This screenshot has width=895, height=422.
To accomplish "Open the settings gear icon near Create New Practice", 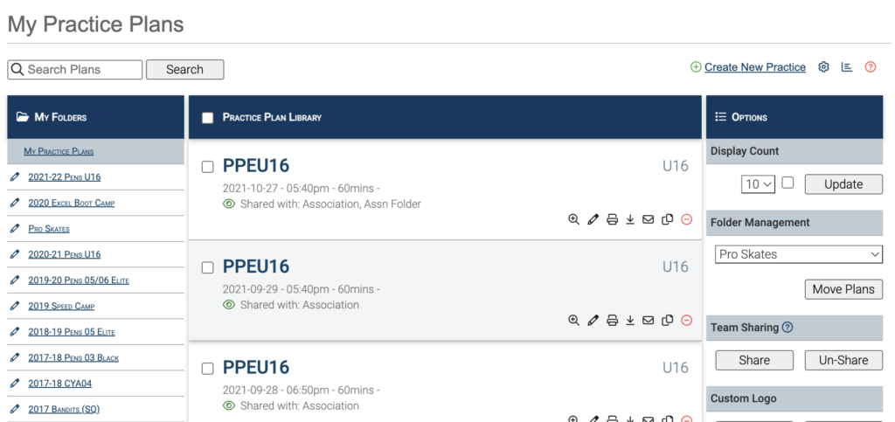I will (x=823, y=67).
